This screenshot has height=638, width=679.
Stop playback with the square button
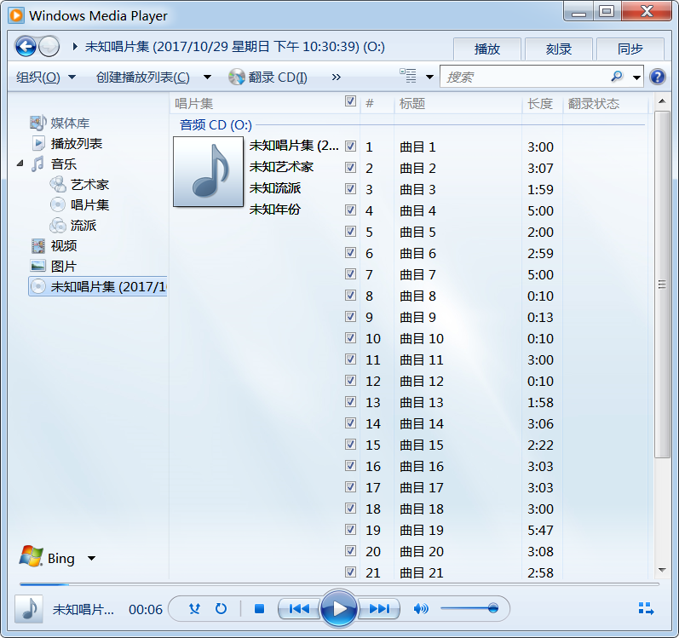[259, 609]
